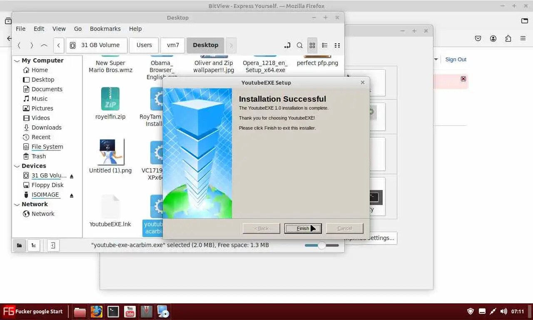Select the 31 GB Volume path button
533x320 pixels.
pyautogui.click(x=97, y=45)
